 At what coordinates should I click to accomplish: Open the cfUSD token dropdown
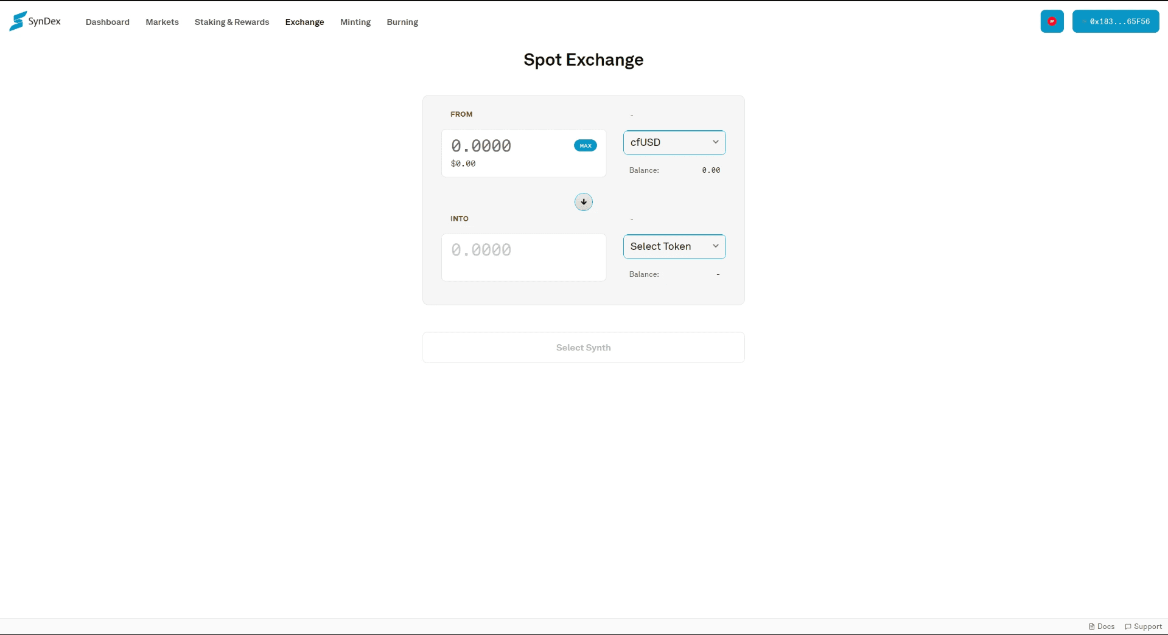(x=674, y=142)
